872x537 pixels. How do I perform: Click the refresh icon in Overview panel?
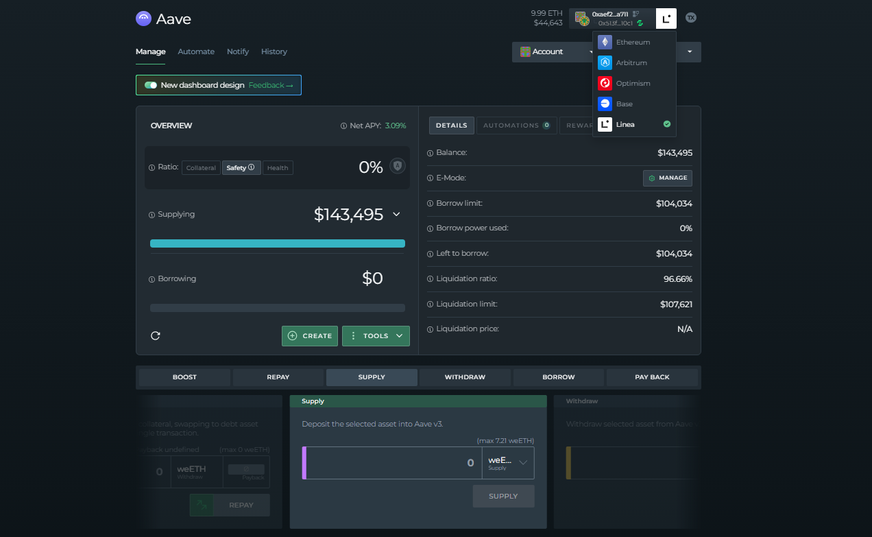click(156, 335)
